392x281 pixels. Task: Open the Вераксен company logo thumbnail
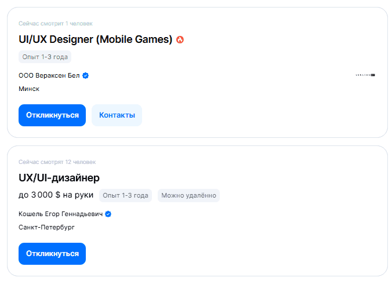365,75
